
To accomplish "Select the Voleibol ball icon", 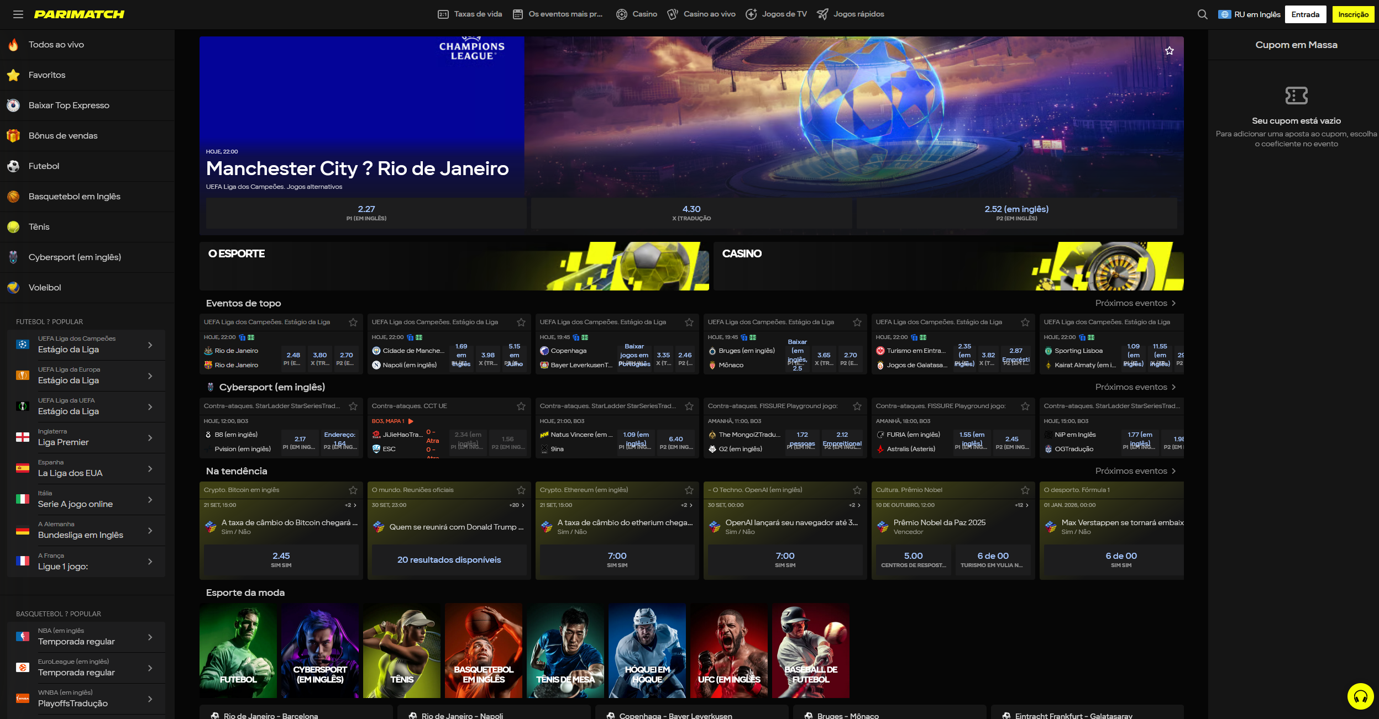I will [13, 288].
